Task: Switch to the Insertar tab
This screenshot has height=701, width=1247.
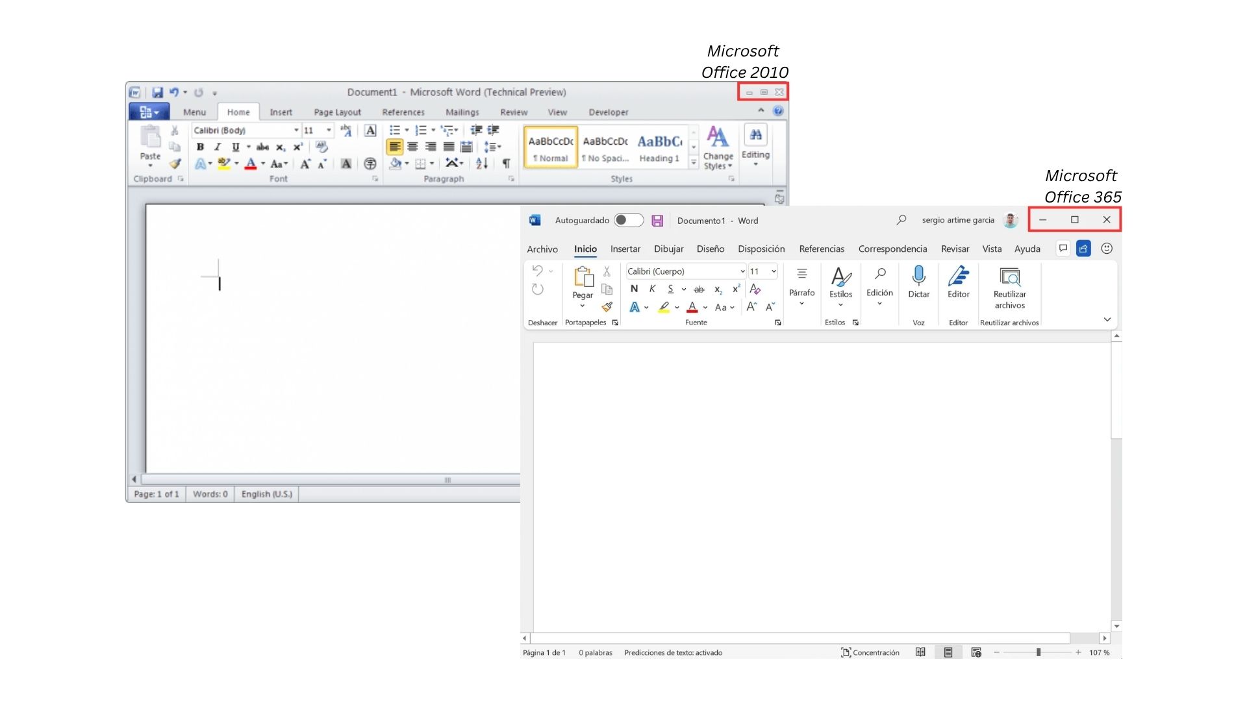Action: 625,249
